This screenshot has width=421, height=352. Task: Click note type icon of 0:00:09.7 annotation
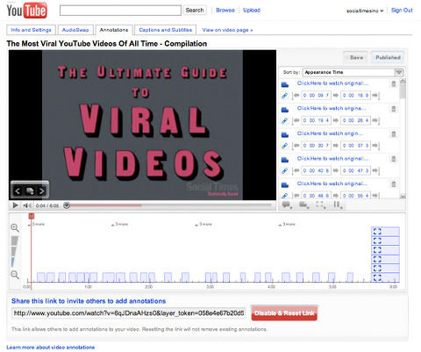pyautogui.click(x=285, y=84)
